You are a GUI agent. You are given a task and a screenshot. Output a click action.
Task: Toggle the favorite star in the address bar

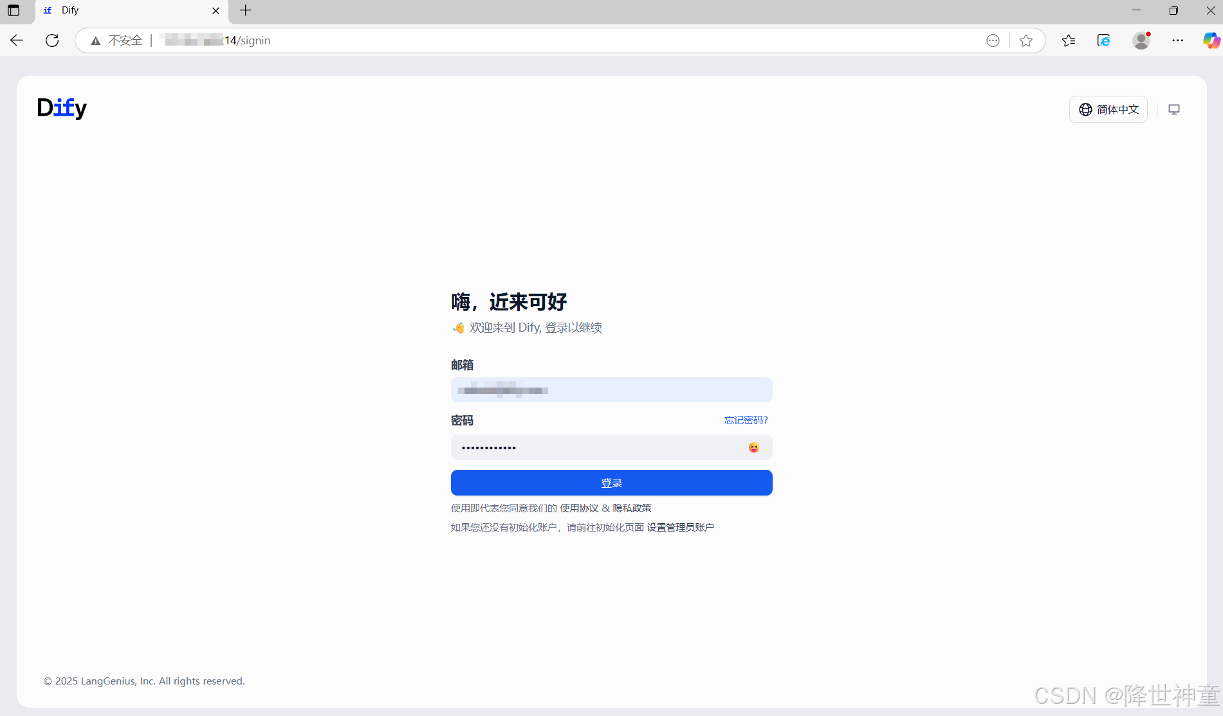tap(1026, 40)
